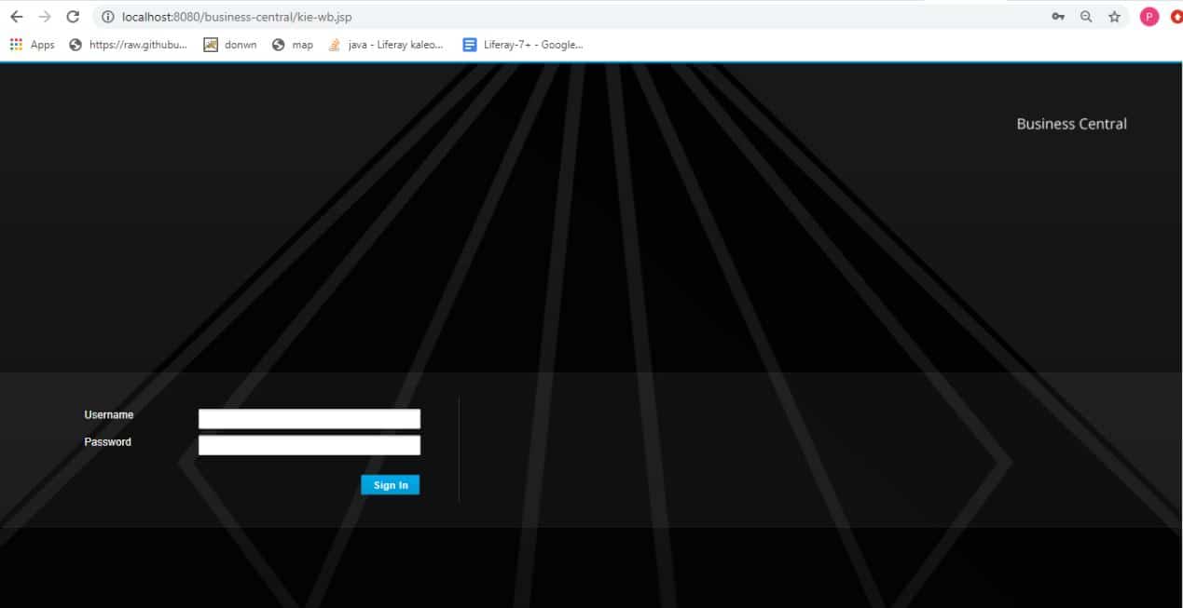Click the browser back arrow

[x=16, y=17]
